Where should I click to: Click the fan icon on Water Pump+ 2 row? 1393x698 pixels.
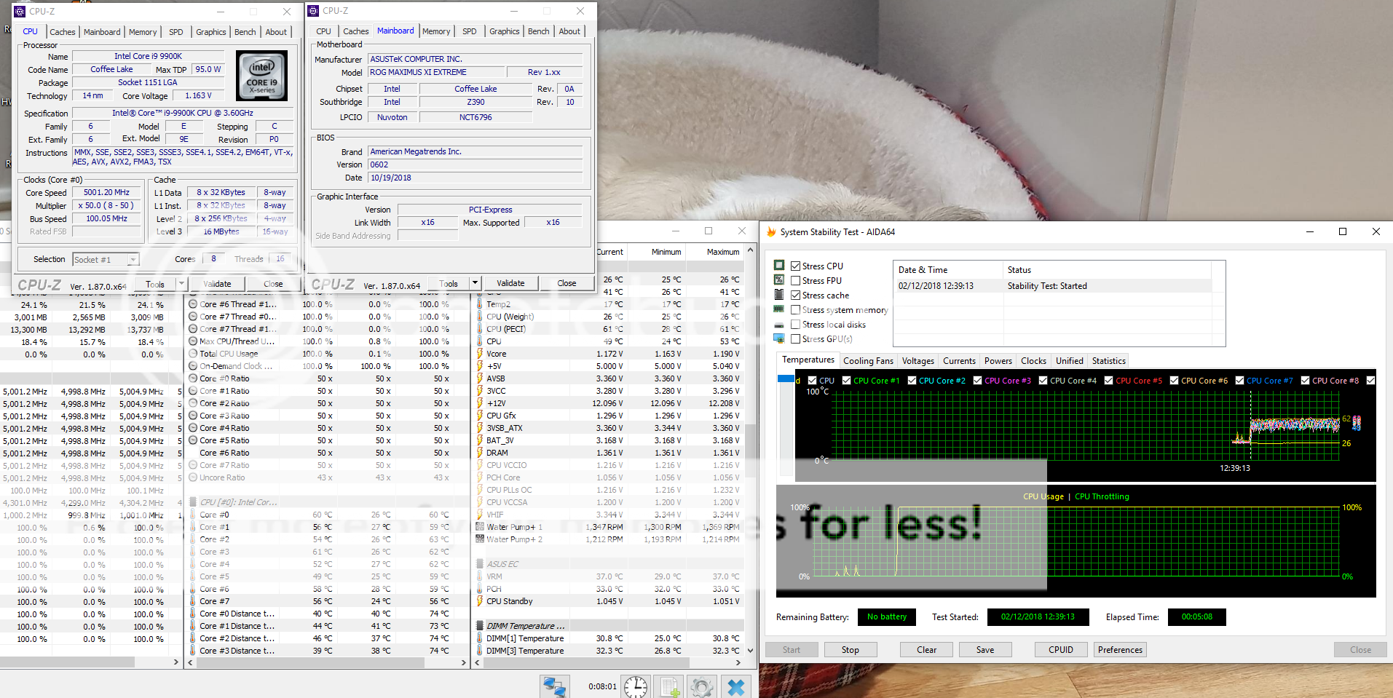480,539
